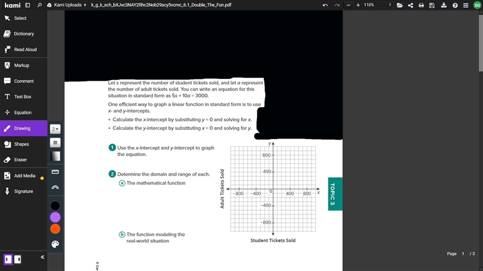The image size is (483, 271).
Task: Open the stroke thickness dropdown
Action: tap(55, 129)
